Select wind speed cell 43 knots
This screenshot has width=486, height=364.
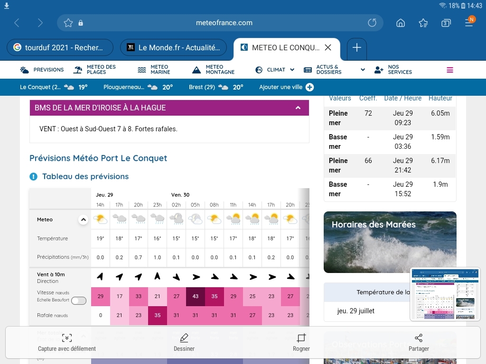195,296
